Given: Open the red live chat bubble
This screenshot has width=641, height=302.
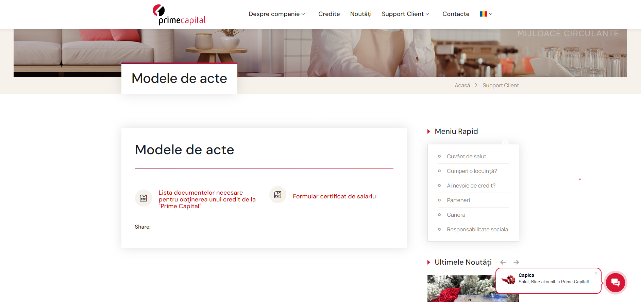Looking at the screenshot, I should click(615, 282).
